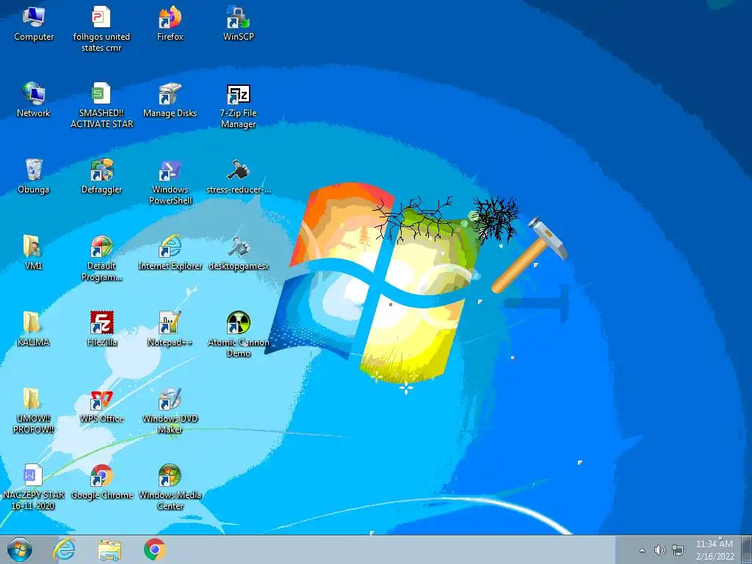The width and height of the screenshot is (752, 564).
Task: Open the network tray icon
Action: click(x=678, y=550)
